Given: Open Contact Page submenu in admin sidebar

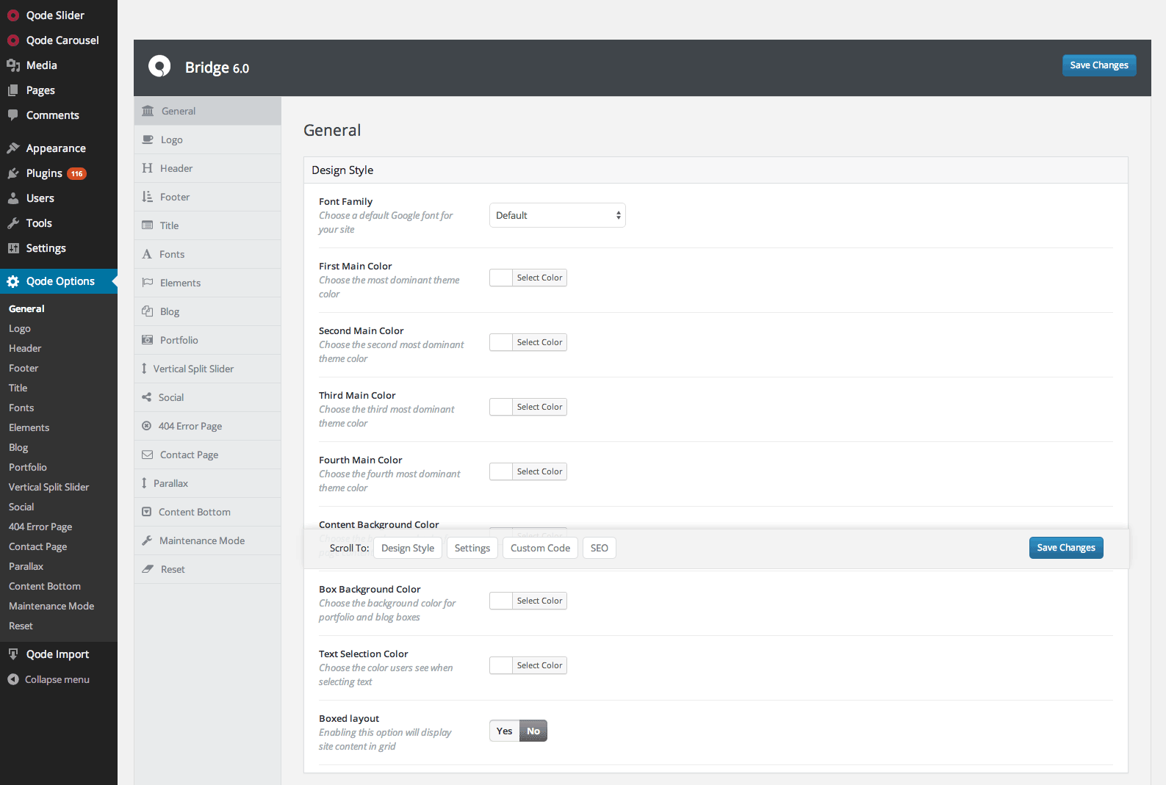Looking at the screenshot, I should click(x=38, y=547).
